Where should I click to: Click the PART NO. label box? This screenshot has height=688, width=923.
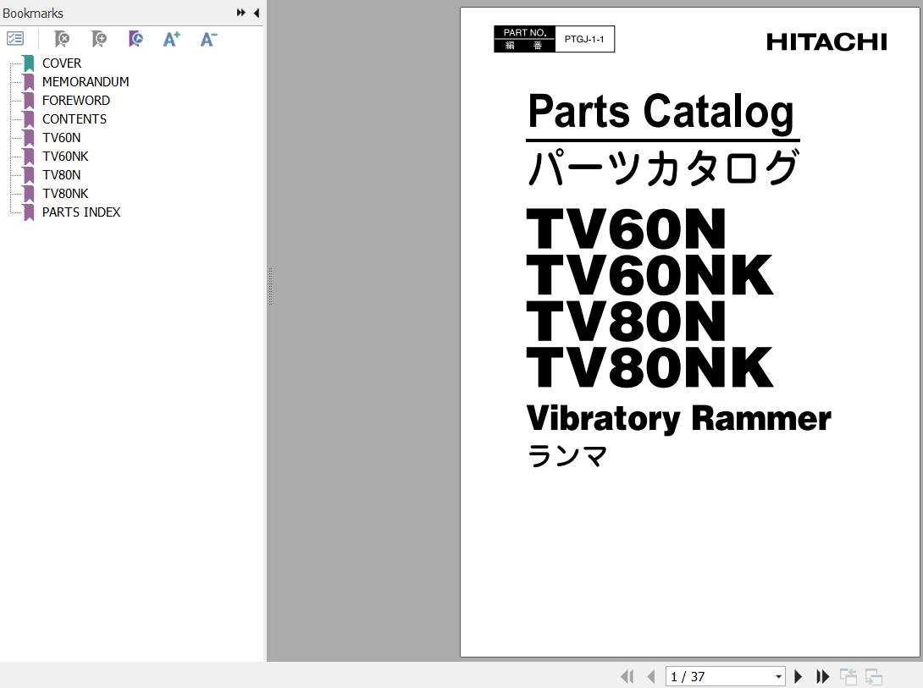(524, 39)
